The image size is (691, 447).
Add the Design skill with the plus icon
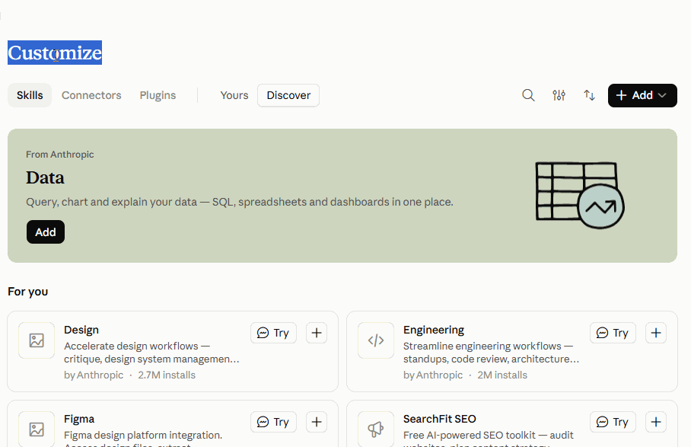pos(317,333)
